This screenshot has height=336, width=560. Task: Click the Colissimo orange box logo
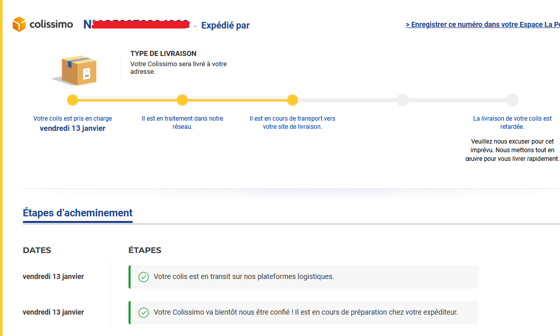pyautogui.click(x=19, y=24)
